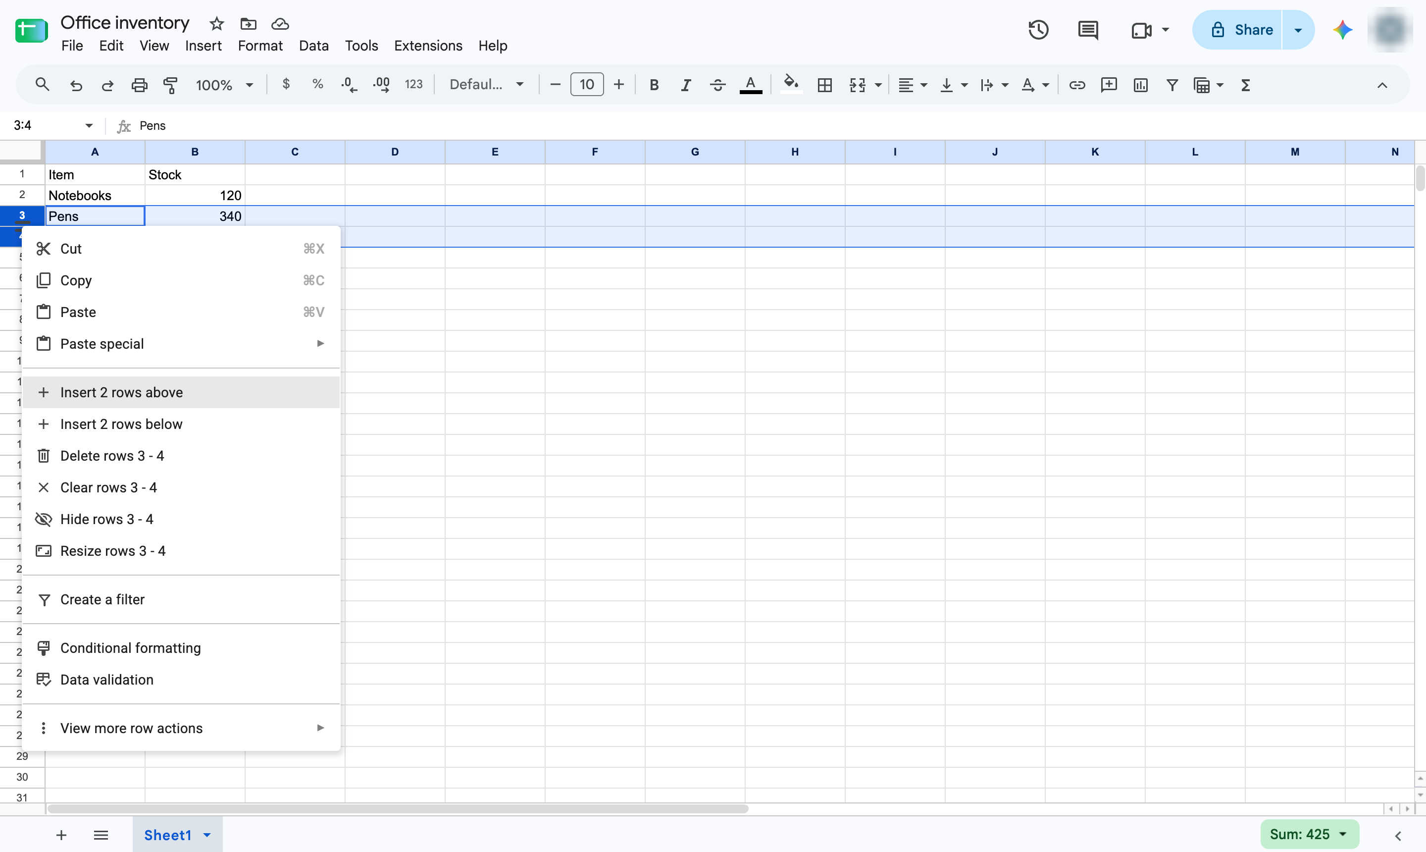Select the paint format roller icon
Viewport: 1426px width, 852px height.
coord(170,85)
